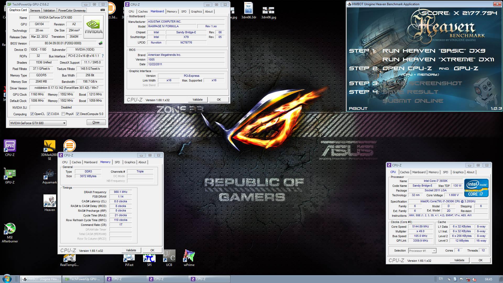The height and width of the screenshot is (283, 503).
Task: Click the GPU name field NVIDIA GeForce GTX 680
Action: [x=55, y=18]
